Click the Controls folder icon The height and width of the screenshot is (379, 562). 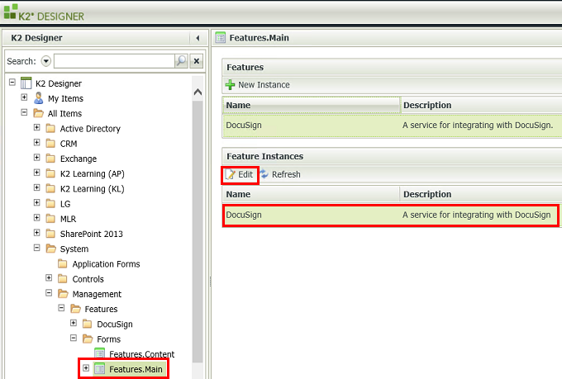coord(63,279)
